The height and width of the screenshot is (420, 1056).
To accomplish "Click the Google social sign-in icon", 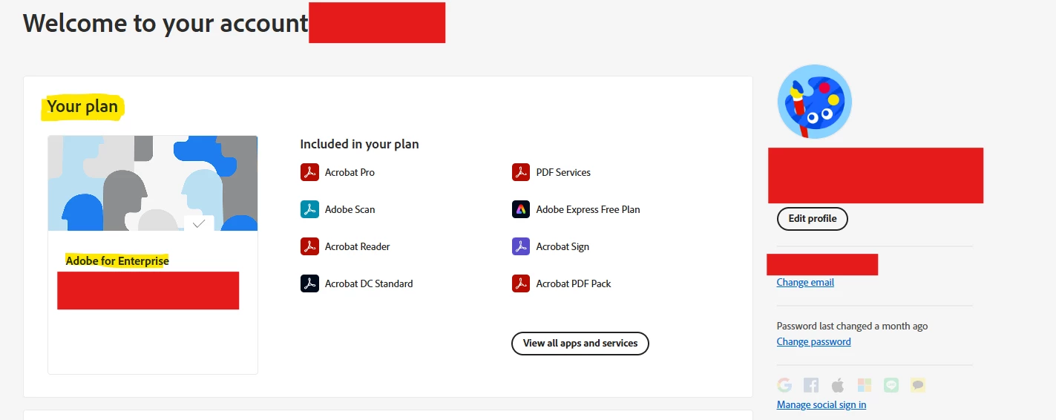I will [784, 385].
